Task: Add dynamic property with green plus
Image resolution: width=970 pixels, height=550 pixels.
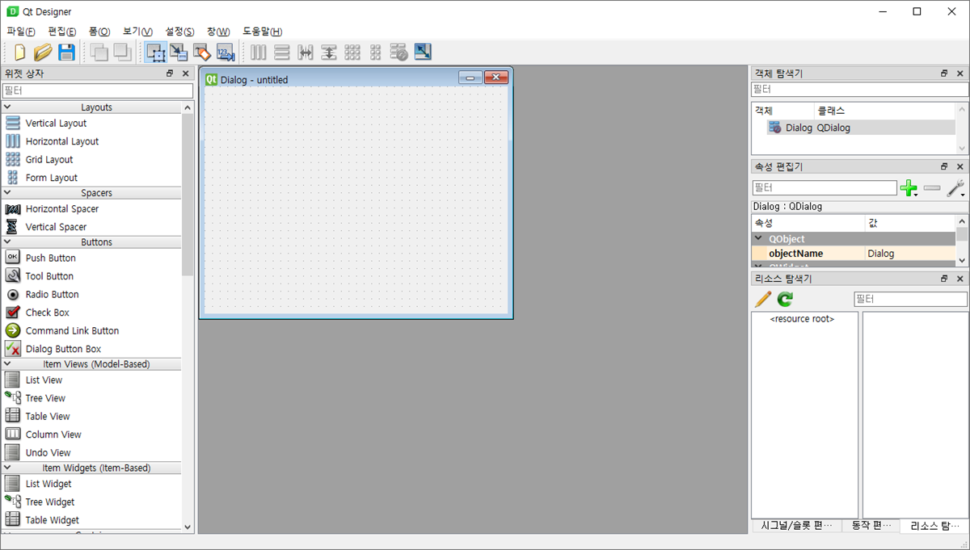Action: [909, 189]
